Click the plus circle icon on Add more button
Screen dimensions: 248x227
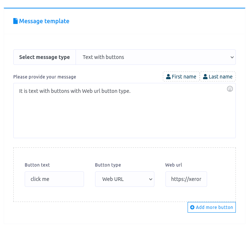coord(192,207)
